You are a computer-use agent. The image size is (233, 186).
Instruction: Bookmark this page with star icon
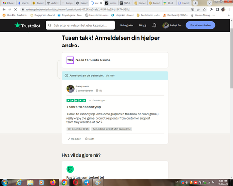point(204,9)
